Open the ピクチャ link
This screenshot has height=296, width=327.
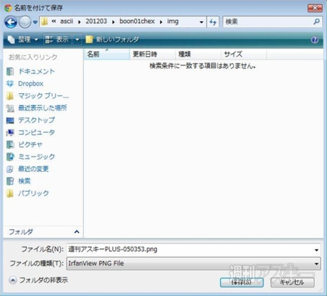tap(30, 145)
